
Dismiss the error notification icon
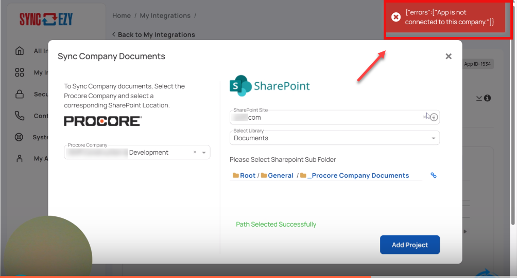click(396, 17)
